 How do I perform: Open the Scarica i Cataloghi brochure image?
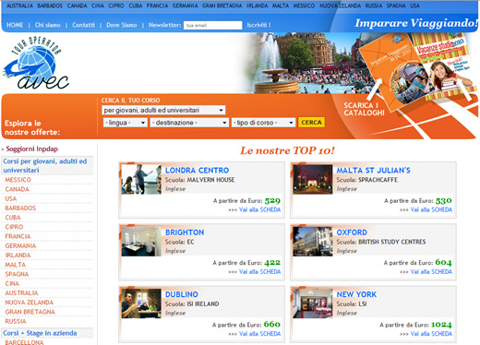(413, 71)
